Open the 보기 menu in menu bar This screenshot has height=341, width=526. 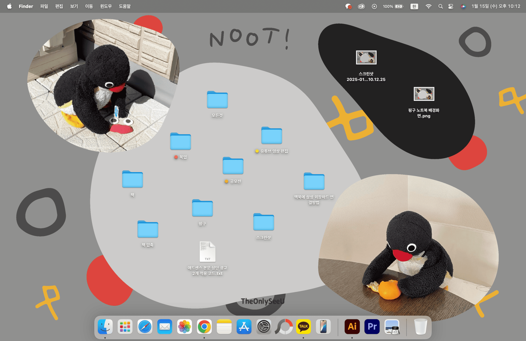pos(74,6)
